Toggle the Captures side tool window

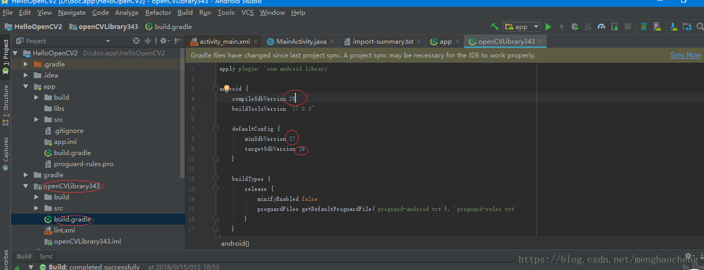click(x=5, y=153)
